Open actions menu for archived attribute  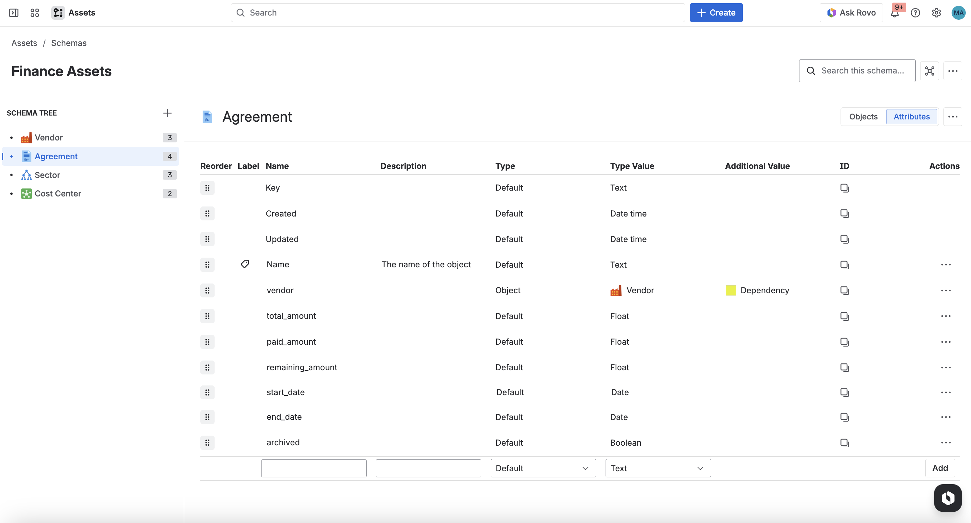pos(946,443)
